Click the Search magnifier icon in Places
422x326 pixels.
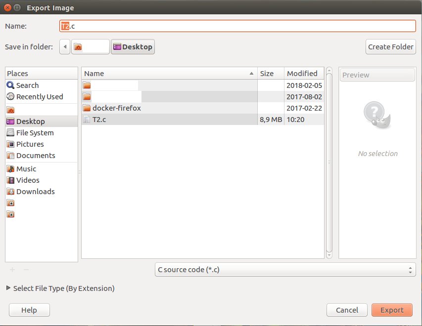point(11,85)
